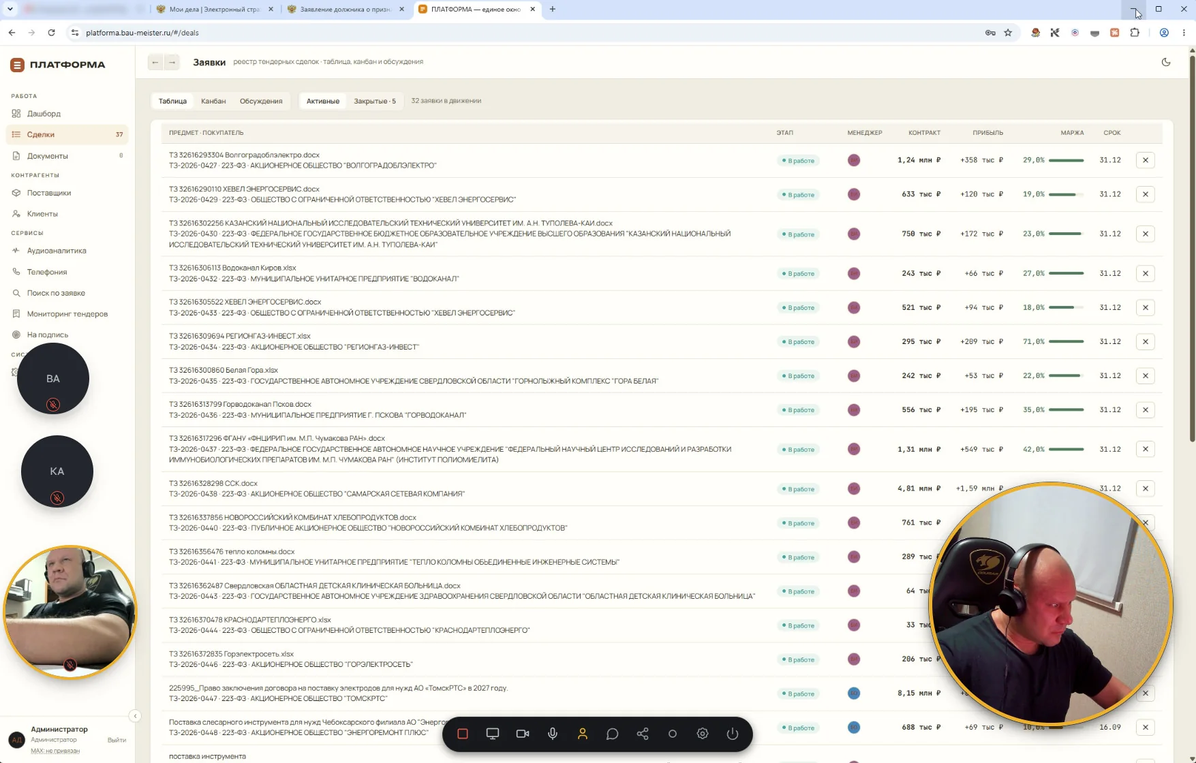This screenshot has height=763, width=1196.
Task: Switch to the Обсуждения tab
Action: point(261,101)
